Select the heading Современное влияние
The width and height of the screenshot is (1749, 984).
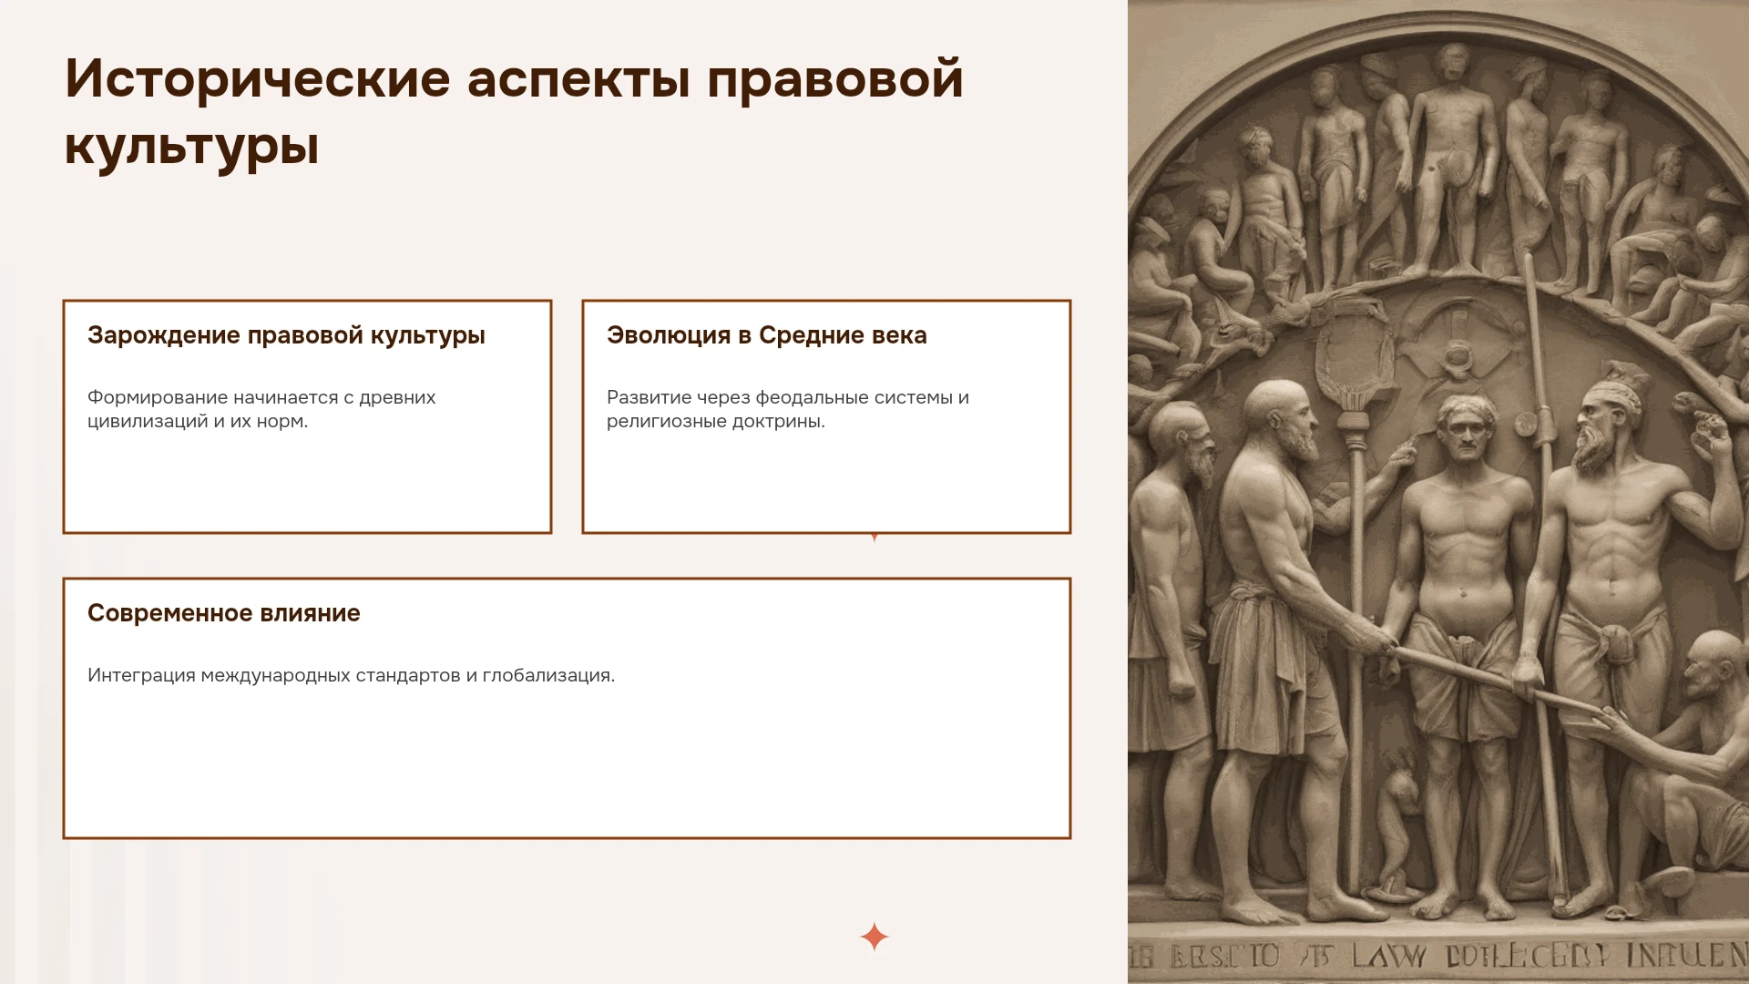(x=224, y=613)
